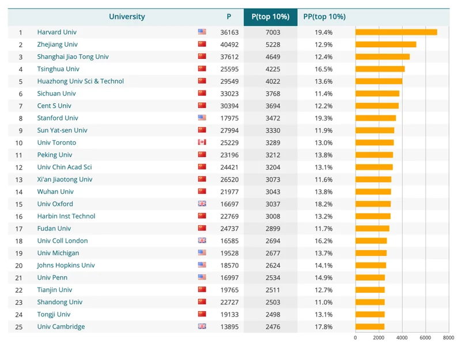461x347 pixels.
Task: Sort by the University column header
Action: [x=127, y=17]
